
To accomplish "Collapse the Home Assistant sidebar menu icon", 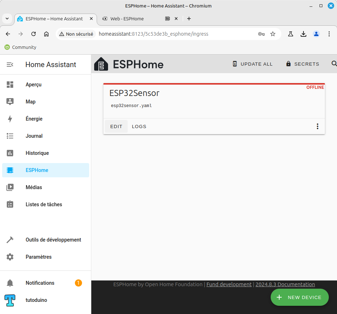I will tap(10, 65).
